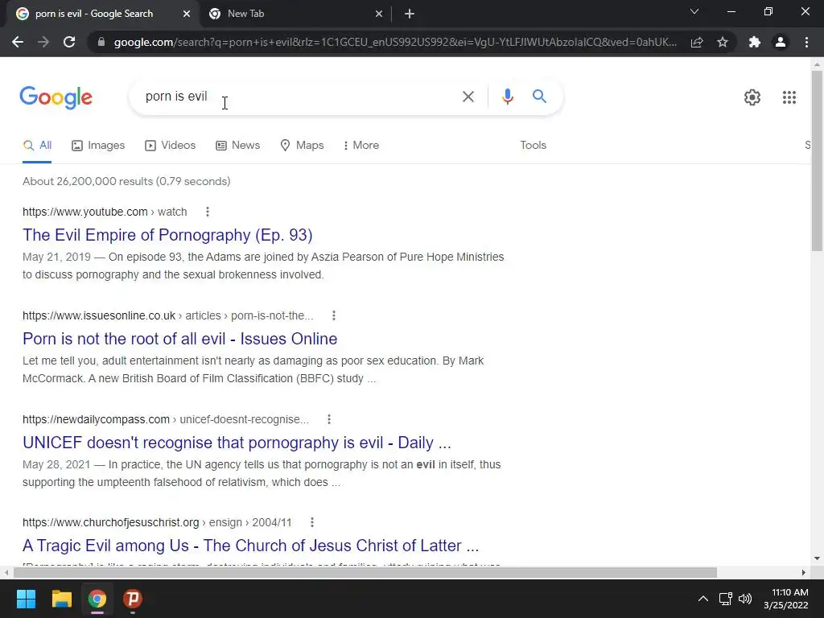
Task: Select the All results tab
Action: [37, 146]
